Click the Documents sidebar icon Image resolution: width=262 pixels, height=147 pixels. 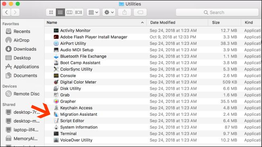[8, 75]
